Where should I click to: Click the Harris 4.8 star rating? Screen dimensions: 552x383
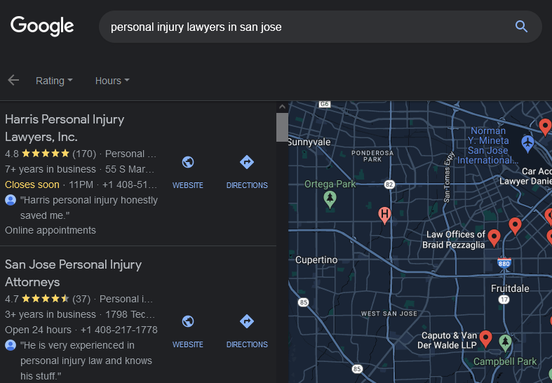46,154
